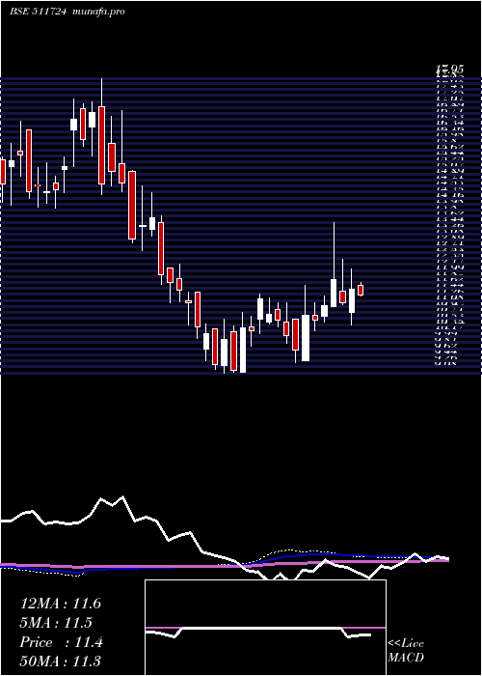Click the 17.95 top price-axis value
This screenshot has height=676, width=482.
[x=449, y=69]
